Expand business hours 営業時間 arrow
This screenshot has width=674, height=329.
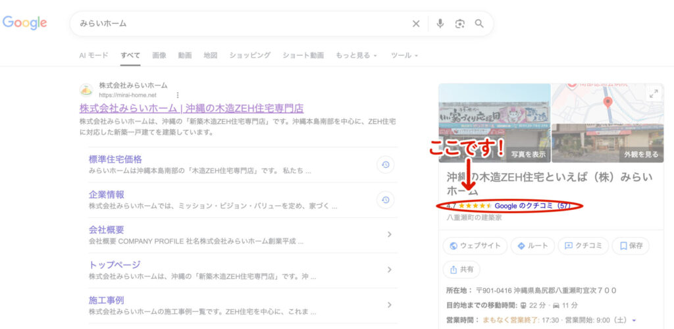(634, 320)
